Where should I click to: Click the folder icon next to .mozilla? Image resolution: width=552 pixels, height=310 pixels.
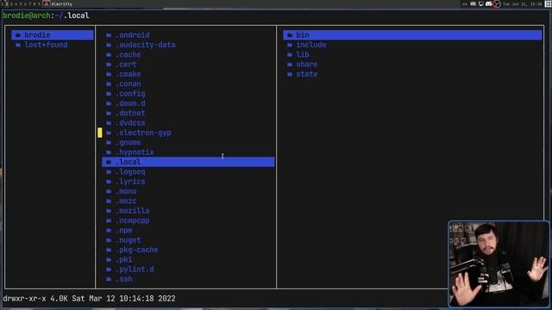click(x=109, y=211)
